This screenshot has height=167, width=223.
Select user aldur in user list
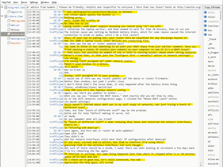click(211, 146)
